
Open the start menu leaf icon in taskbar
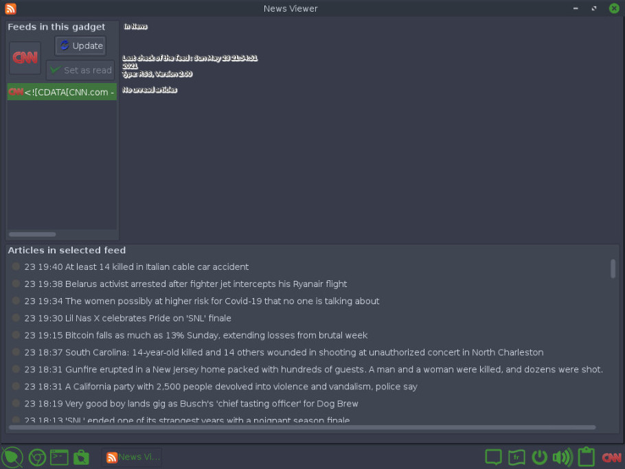pyautogui.click(x=12, y=457)
